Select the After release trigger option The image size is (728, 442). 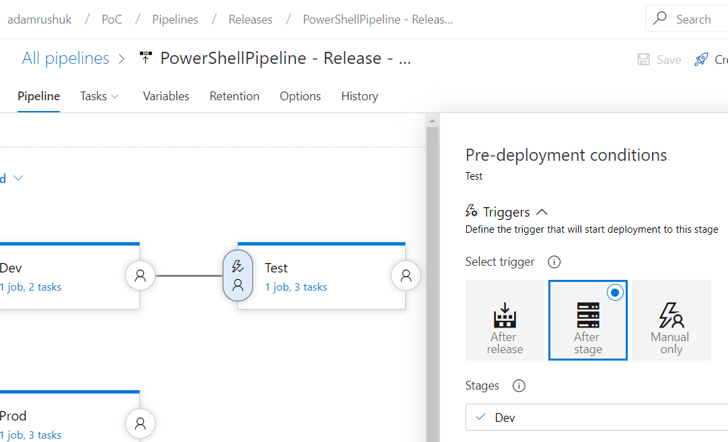click(505, 320)
